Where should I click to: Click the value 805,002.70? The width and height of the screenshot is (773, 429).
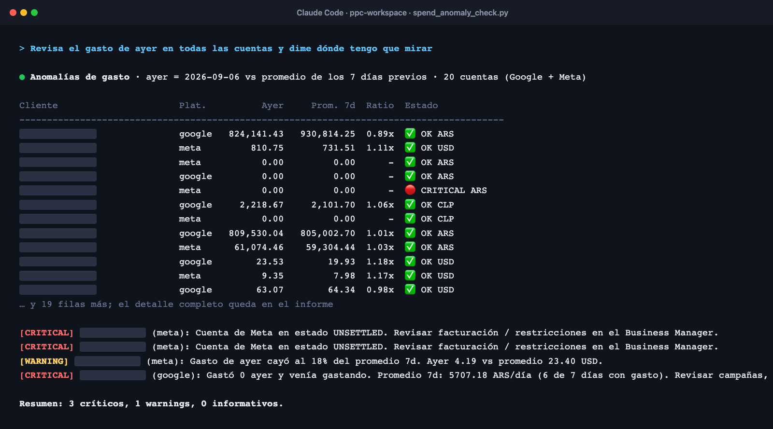point(328,233)
